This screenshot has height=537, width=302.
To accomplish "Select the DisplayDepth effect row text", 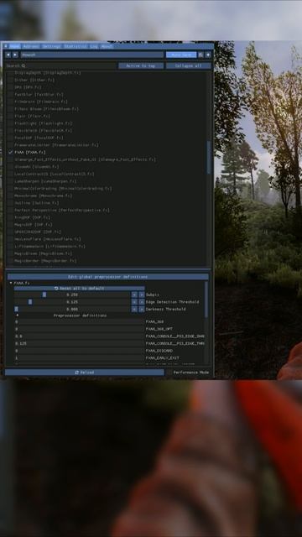I will pos(48,73).
